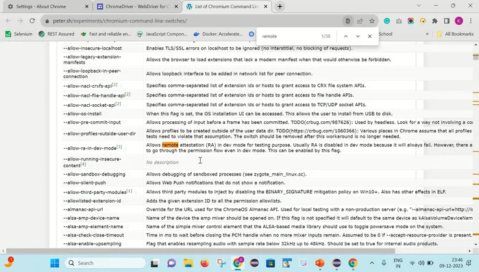Image resolution: width=479 pixels, height=272 pixels.
Task: Select the --almanac-api-url switch text
Action: 83,210
